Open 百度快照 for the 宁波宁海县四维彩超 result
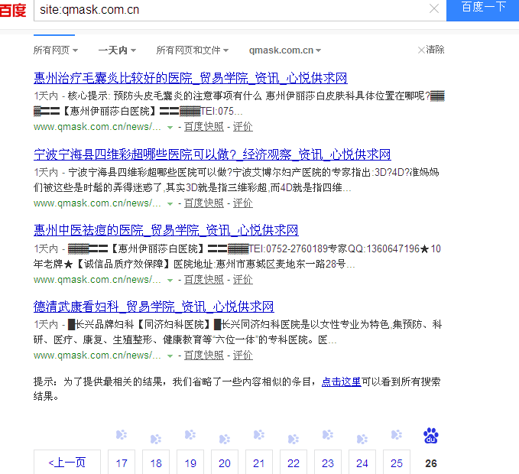Image resolution: width=519 pixels, height=474 pixels. click(204, 203)
